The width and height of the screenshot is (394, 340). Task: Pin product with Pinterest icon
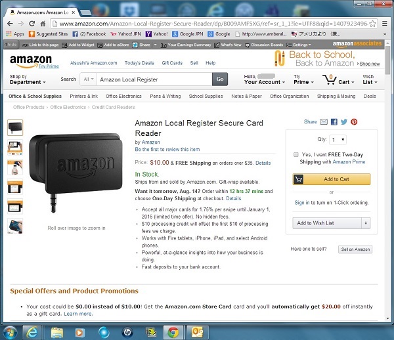(354, 122)
